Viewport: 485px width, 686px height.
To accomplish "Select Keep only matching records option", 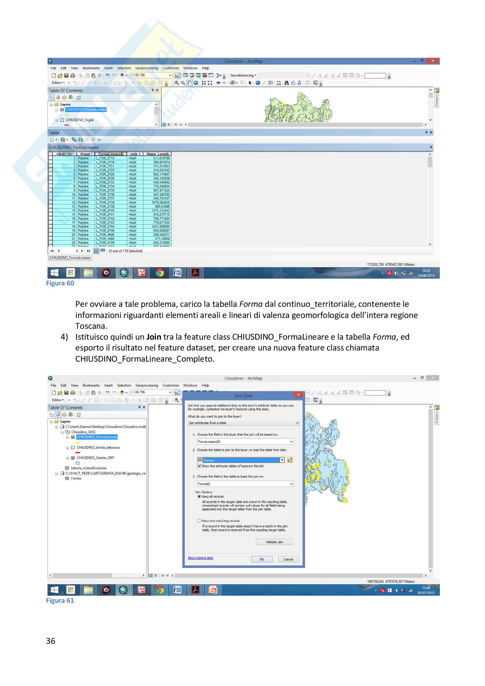I will pyautogui.click(x=199, y=521).
